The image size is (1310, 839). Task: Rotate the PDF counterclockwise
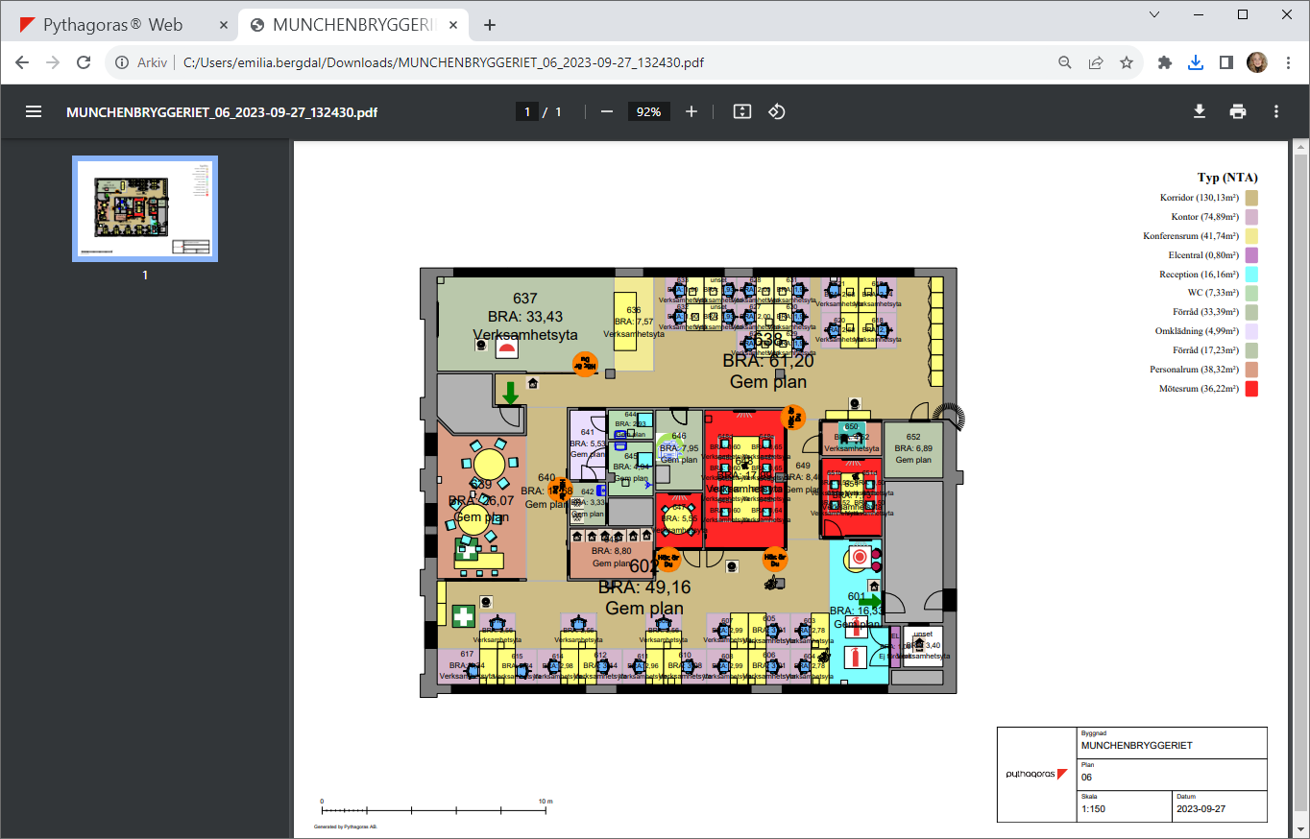click(x=777, y=111)
